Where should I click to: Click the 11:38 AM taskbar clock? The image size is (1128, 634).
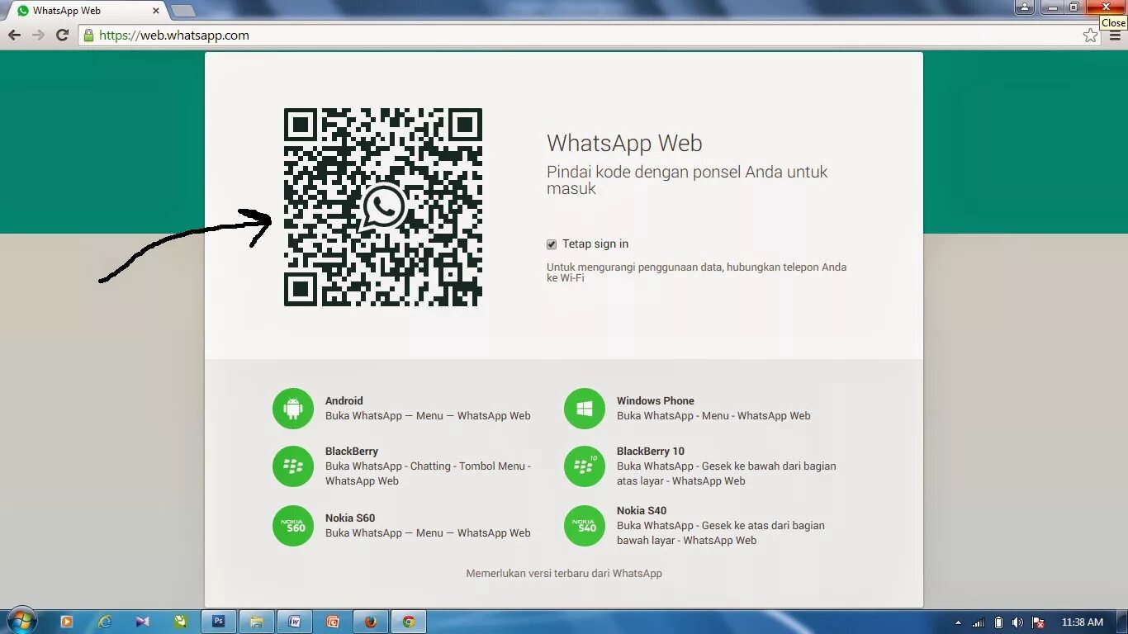1083,622
